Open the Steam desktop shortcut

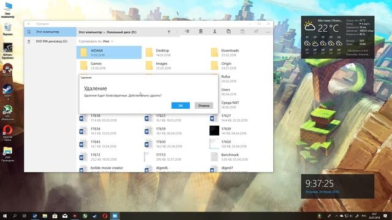(8, 91)
